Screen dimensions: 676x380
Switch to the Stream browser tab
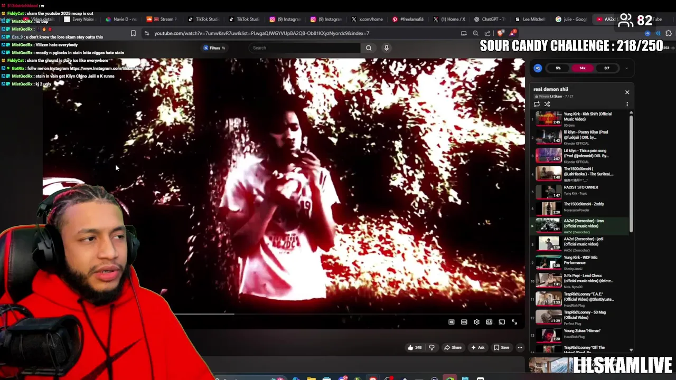click(x=162, y=20)
